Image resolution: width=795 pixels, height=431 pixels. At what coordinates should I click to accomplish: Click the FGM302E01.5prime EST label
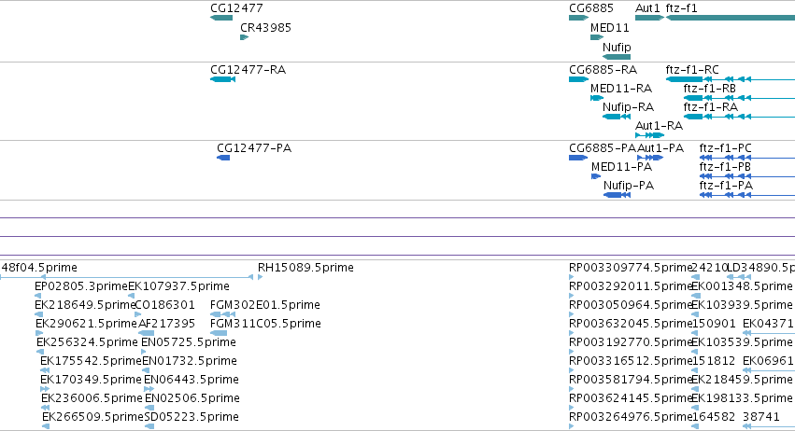265,305
